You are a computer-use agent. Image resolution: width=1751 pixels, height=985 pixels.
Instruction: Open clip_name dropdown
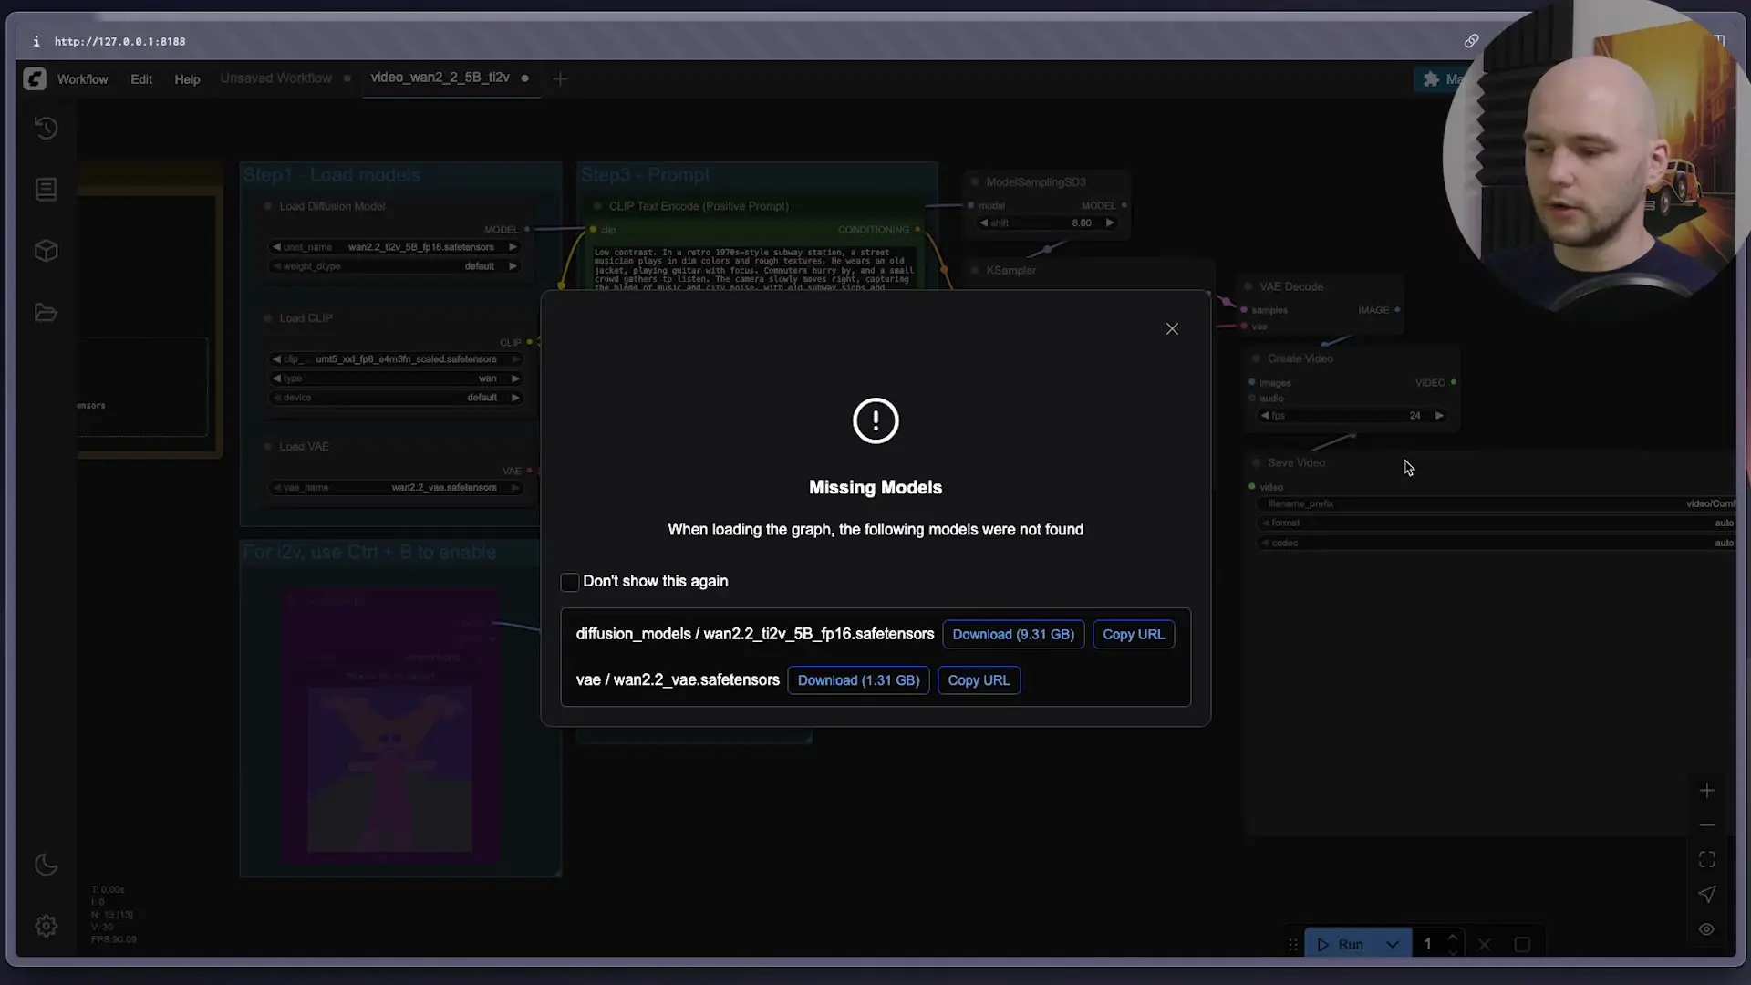click(x=395, y=359)
